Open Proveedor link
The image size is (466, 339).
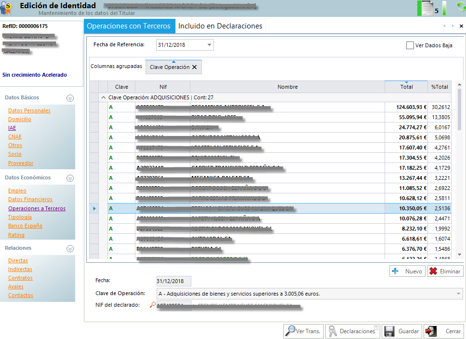[21, 163]
